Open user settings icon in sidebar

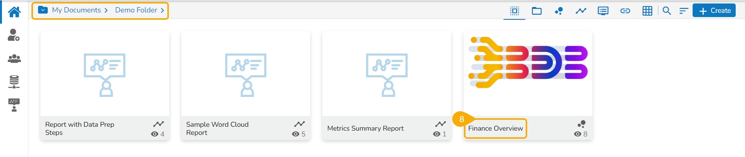tap(14, 35)
